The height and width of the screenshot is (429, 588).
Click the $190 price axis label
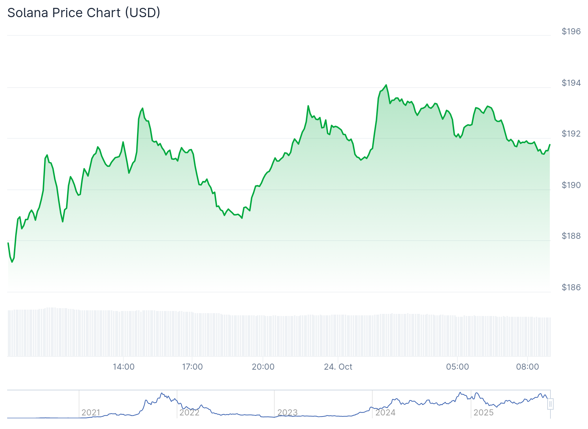[x=571, y=185]
